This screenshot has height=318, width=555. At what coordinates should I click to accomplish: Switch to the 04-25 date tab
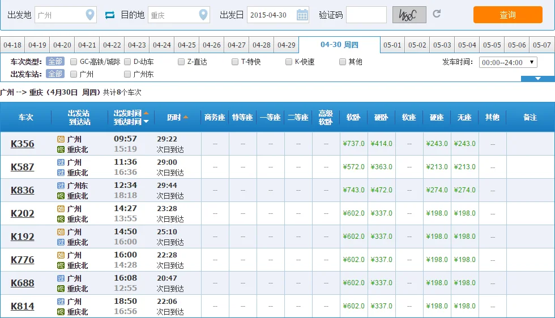coord(187,45)
